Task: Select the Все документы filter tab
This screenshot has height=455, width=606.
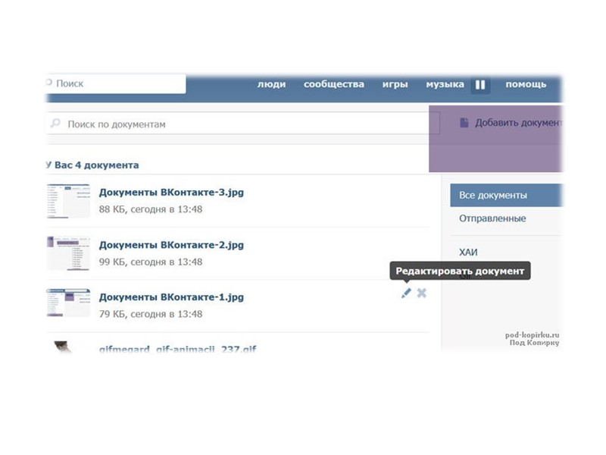Action: coord(506,196)
